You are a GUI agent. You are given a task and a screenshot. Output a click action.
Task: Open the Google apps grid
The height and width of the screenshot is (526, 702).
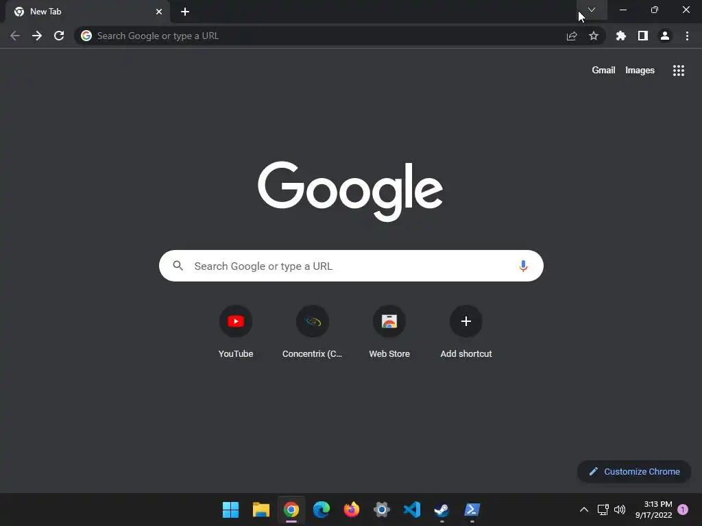[x=679, y=71]
